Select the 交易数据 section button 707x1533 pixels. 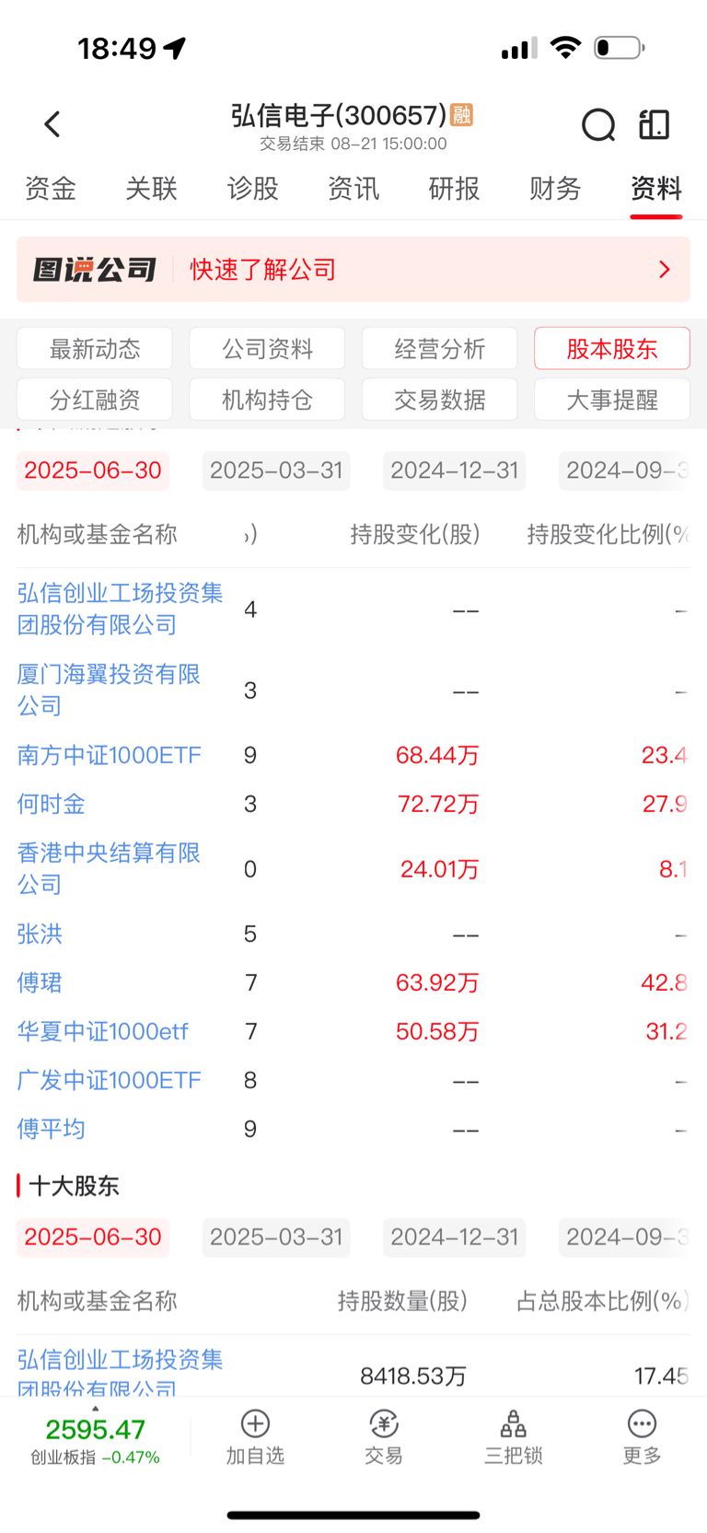click(x=440, y=400)
